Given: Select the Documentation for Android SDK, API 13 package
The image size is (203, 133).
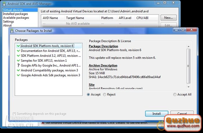Looking at the screenshot, I should point(49,51).
